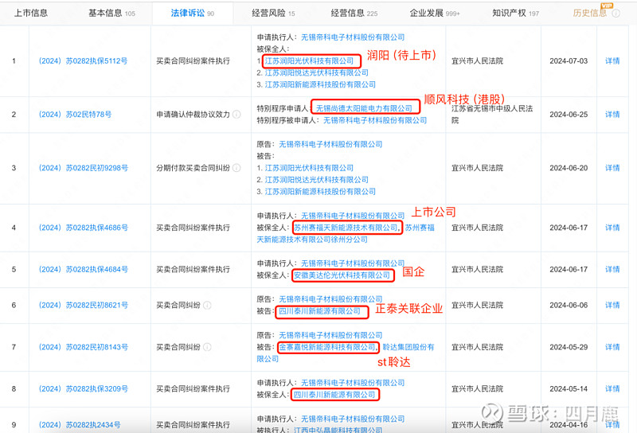Select the 法律诉讼 tab

[x=192, y=13]
